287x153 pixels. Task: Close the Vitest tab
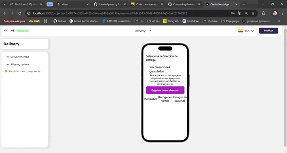tap(87, 4)
